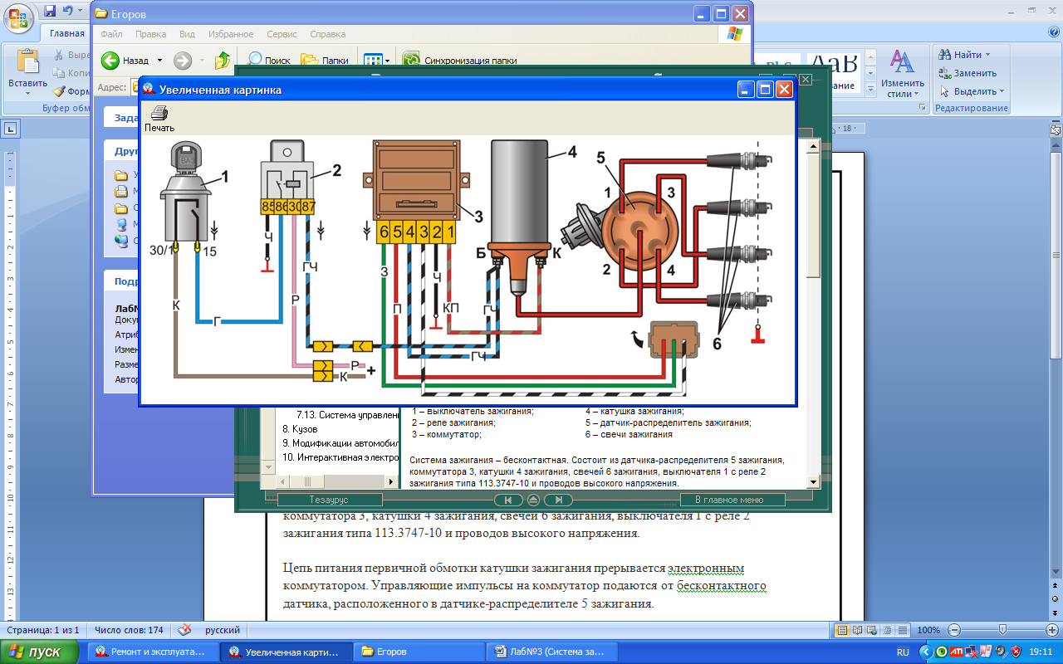Click Word zoom in plus button
Screen dimensions: 1063x664
pyautogui.click(x=1051, y=630)
